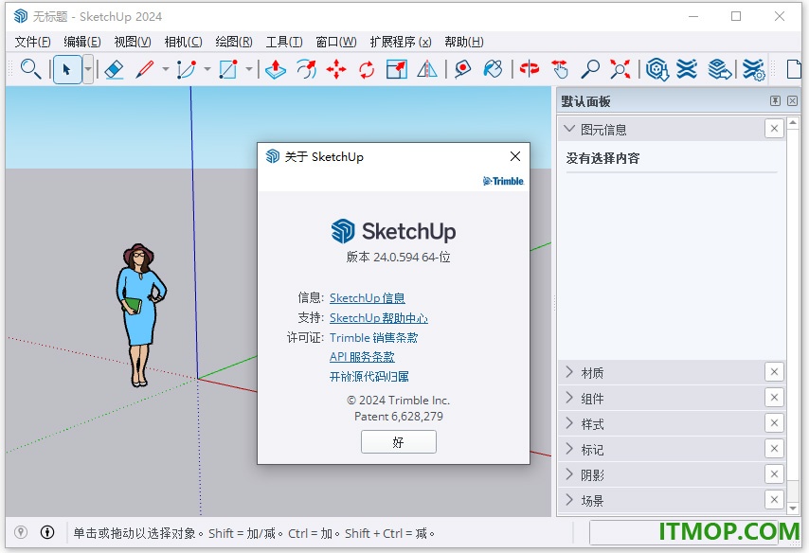Activate the Select arrow tool
Screen dimensions: 809x553
(x=66, y=69)
